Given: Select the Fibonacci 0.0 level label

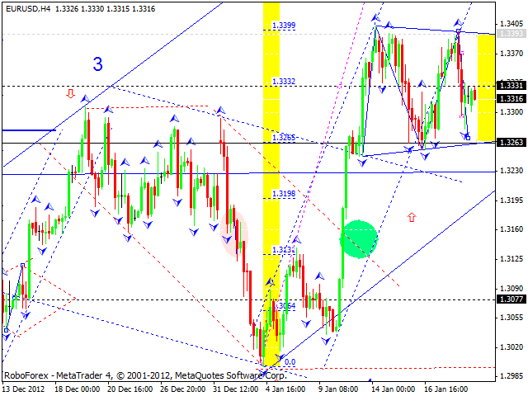Looking at the screenshot, I should click(290, 362).
